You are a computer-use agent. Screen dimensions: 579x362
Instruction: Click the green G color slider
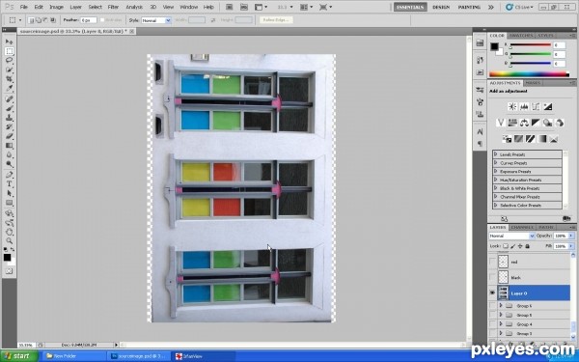[x=531, y=54]
